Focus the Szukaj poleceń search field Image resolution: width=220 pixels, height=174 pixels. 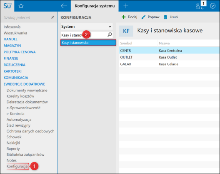click(x=27, y=17)
